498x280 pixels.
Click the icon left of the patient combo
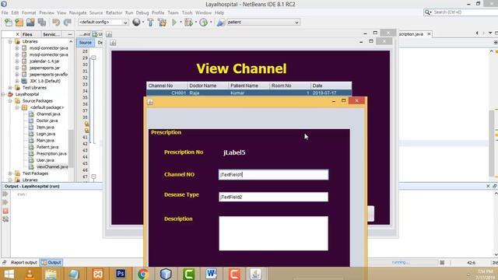[221, 23]
